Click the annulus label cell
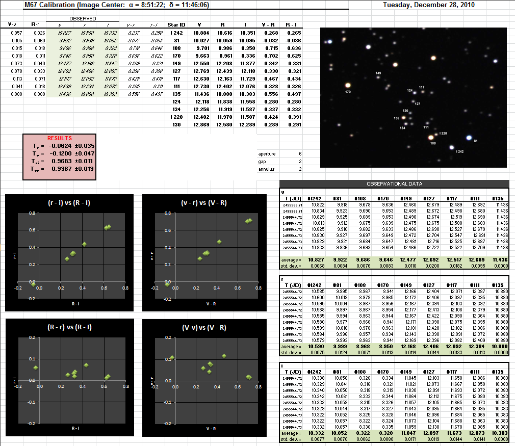 [266, 169]
